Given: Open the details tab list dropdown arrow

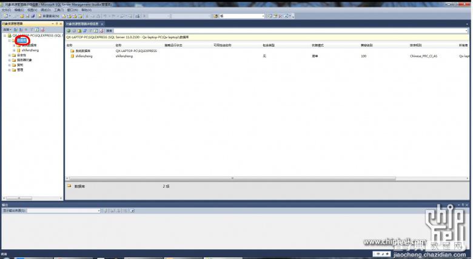Looking at the screenshot, I should [467, 24].
